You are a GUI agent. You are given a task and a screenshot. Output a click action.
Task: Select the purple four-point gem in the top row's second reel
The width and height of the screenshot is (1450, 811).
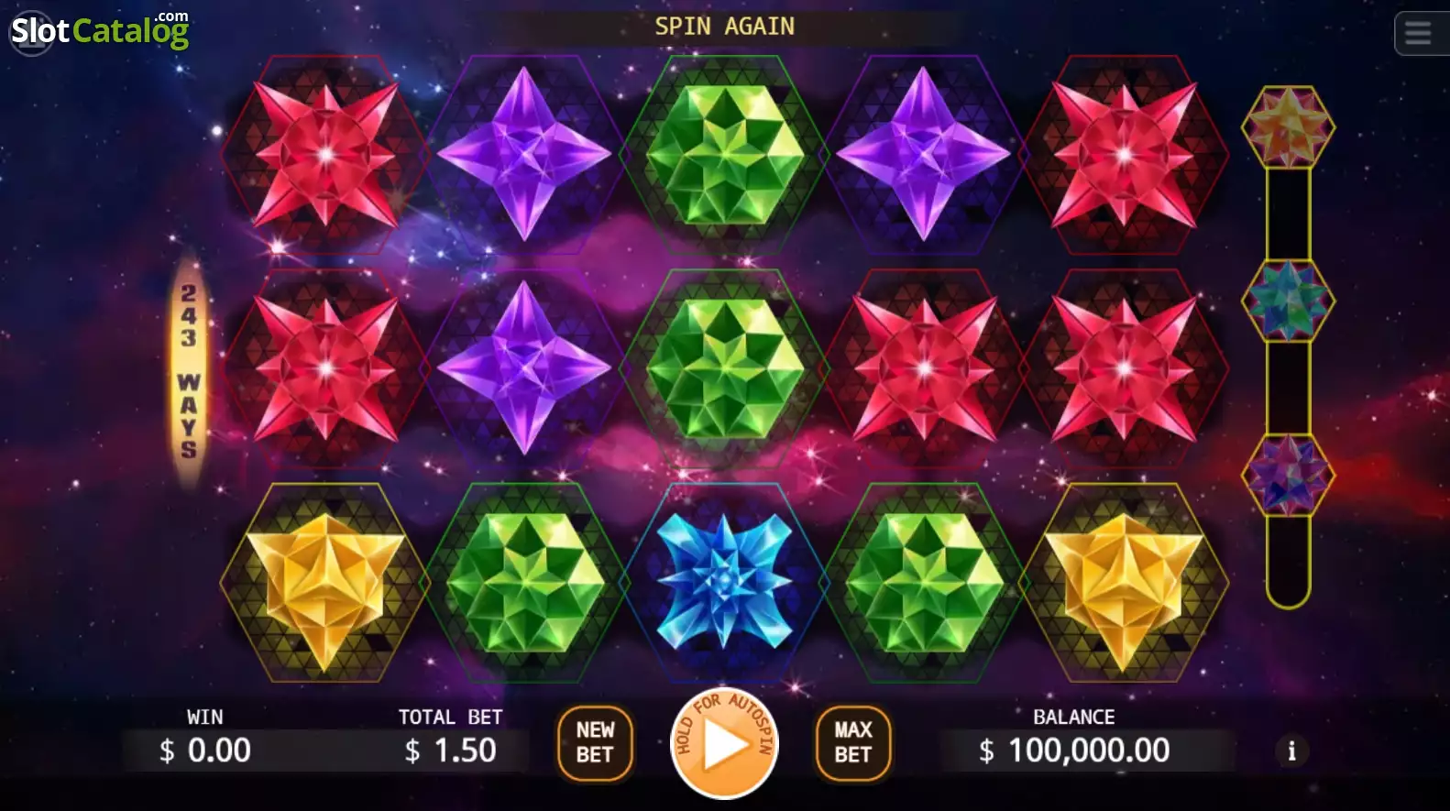pyautogui.click(x=524, y=154)
